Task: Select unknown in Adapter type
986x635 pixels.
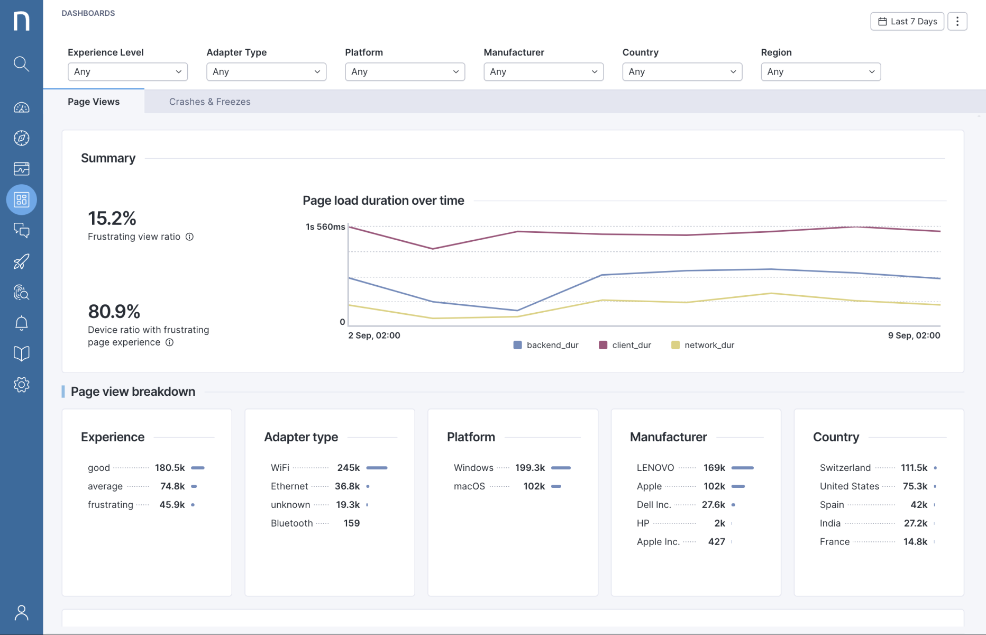Action: [x=330, y=505]
